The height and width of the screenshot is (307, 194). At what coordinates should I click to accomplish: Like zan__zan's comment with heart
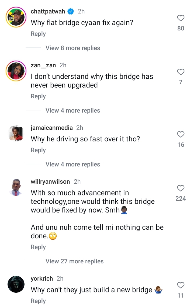[x=181, y=72]
